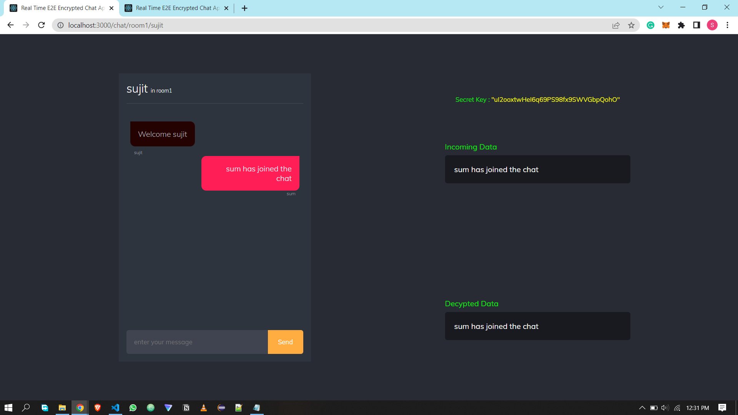Open the Grammarly extension

651,25
